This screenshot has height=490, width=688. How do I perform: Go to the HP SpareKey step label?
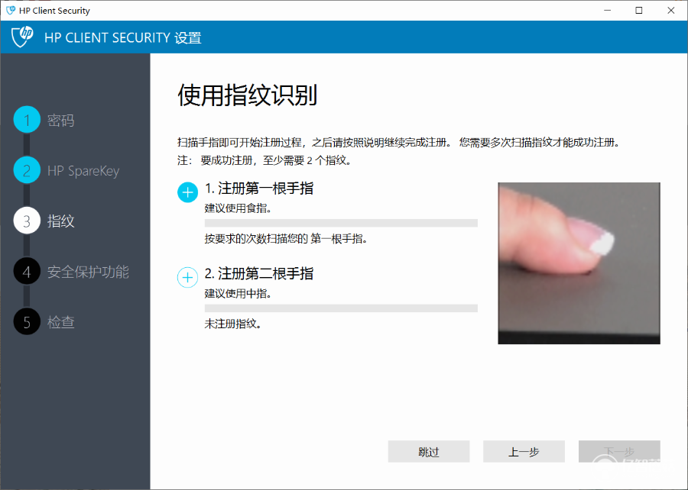tap(83, 170)
